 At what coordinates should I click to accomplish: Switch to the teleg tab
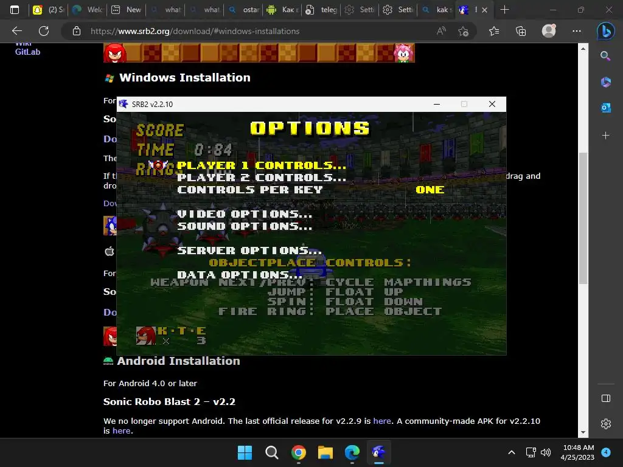pyautogui.click(x=321, y=10)
